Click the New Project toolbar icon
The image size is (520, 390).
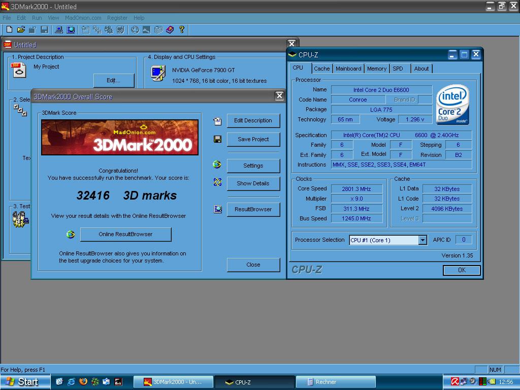(x=9, y=29)
